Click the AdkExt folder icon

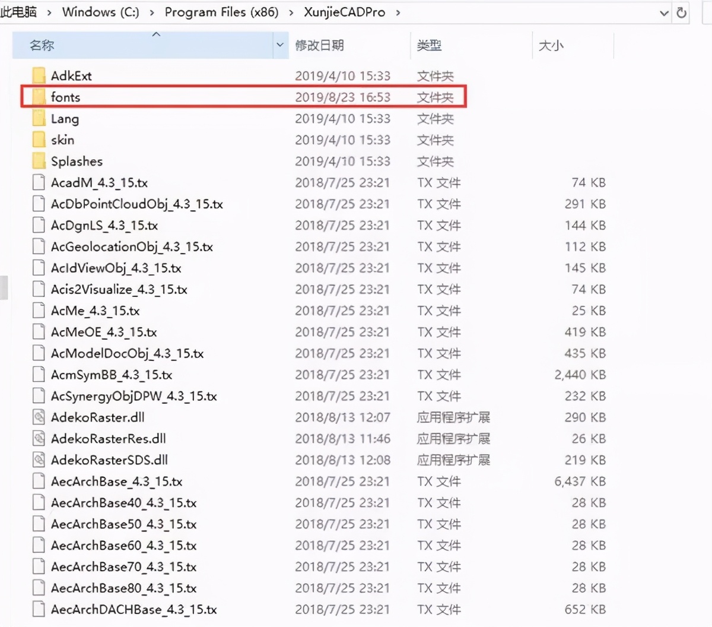[39, 75]
